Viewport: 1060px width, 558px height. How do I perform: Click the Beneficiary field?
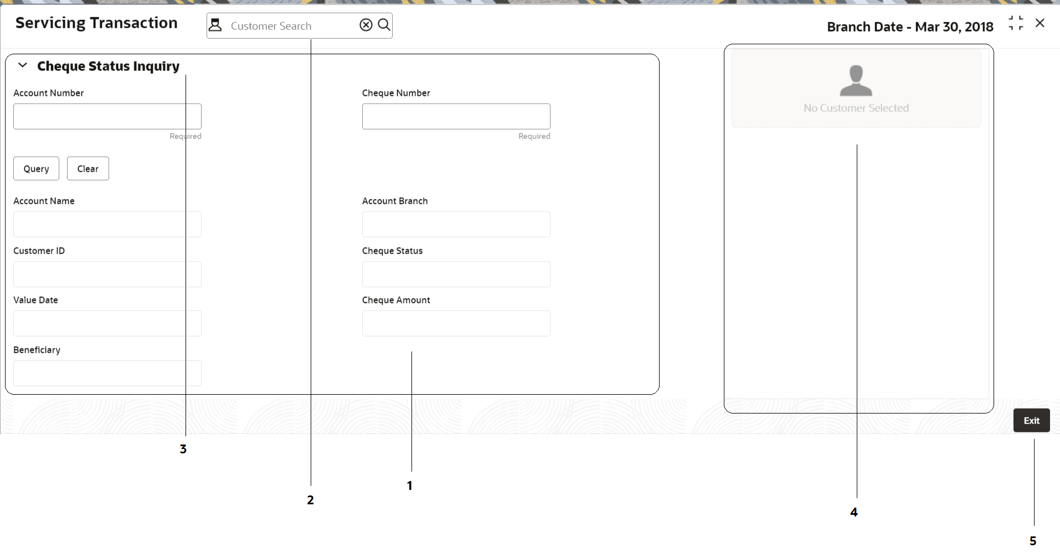pyautogui.click(x=107, y=373)
